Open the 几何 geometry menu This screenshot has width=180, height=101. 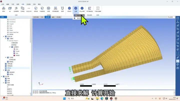13,4
